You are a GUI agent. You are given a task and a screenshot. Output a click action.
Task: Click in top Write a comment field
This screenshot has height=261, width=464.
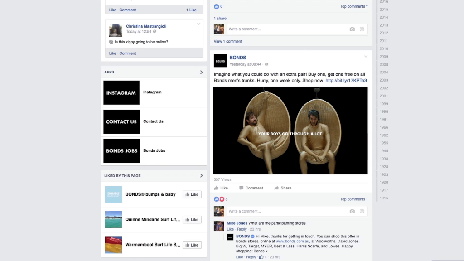click(x=297, y=29)
